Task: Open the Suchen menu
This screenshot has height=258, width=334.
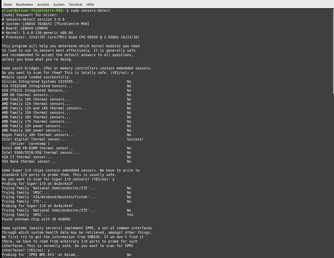Action: click(59, 5)
